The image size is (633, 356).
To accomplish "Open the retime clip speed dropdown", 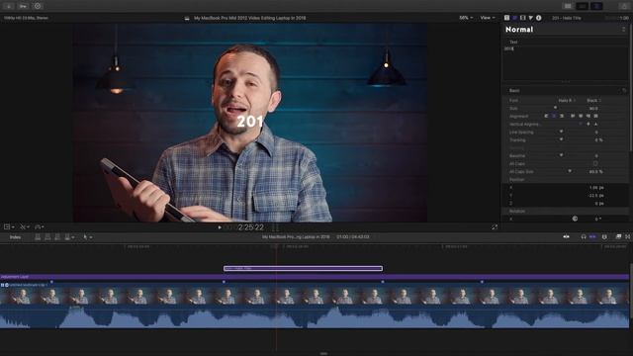I will (40, 227).
